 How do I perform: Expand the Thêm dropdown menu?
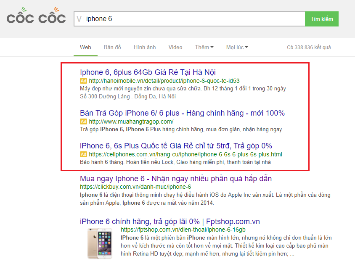click(204, 47)
